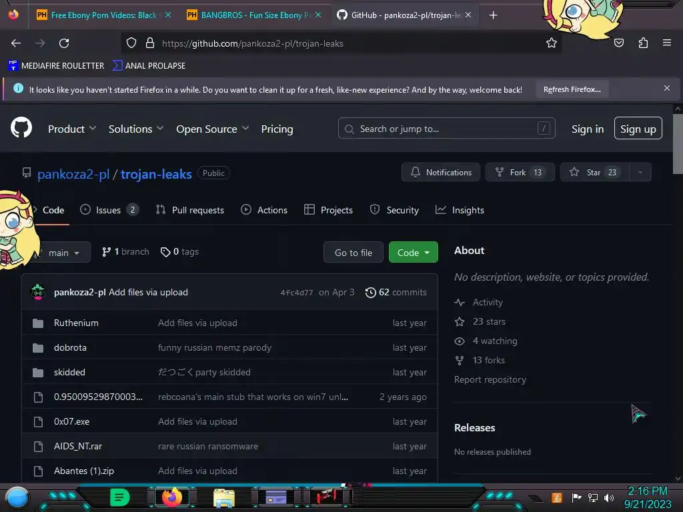
Task: Open the Abantes (1).zip file
Action: coord(83,471)
